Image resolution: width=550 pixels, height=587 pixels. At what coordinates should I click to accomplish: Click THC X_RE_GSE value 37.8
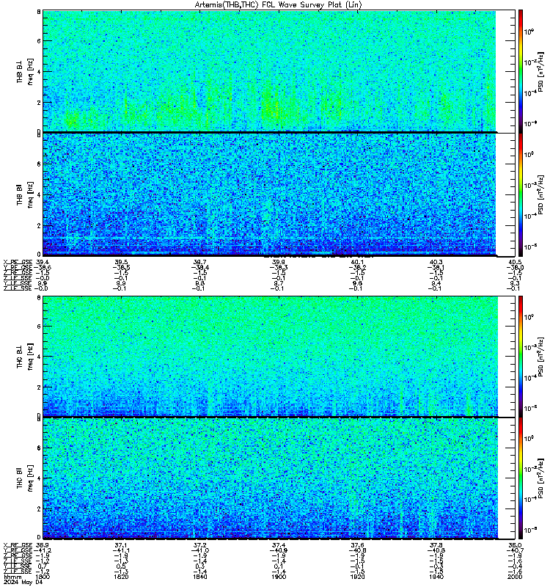[x=436, y=545]
